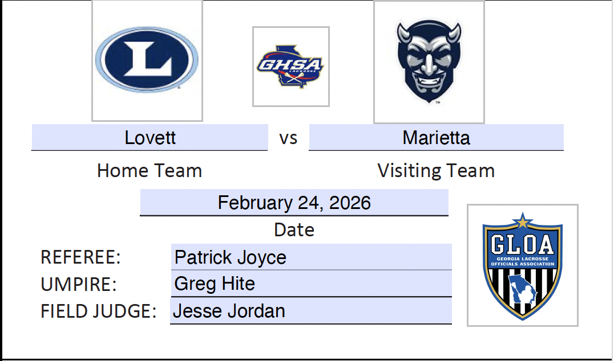This screenshot has height=361, width=614.
Task: Select the REFEREE: label
Action: [x=81, y=257]
